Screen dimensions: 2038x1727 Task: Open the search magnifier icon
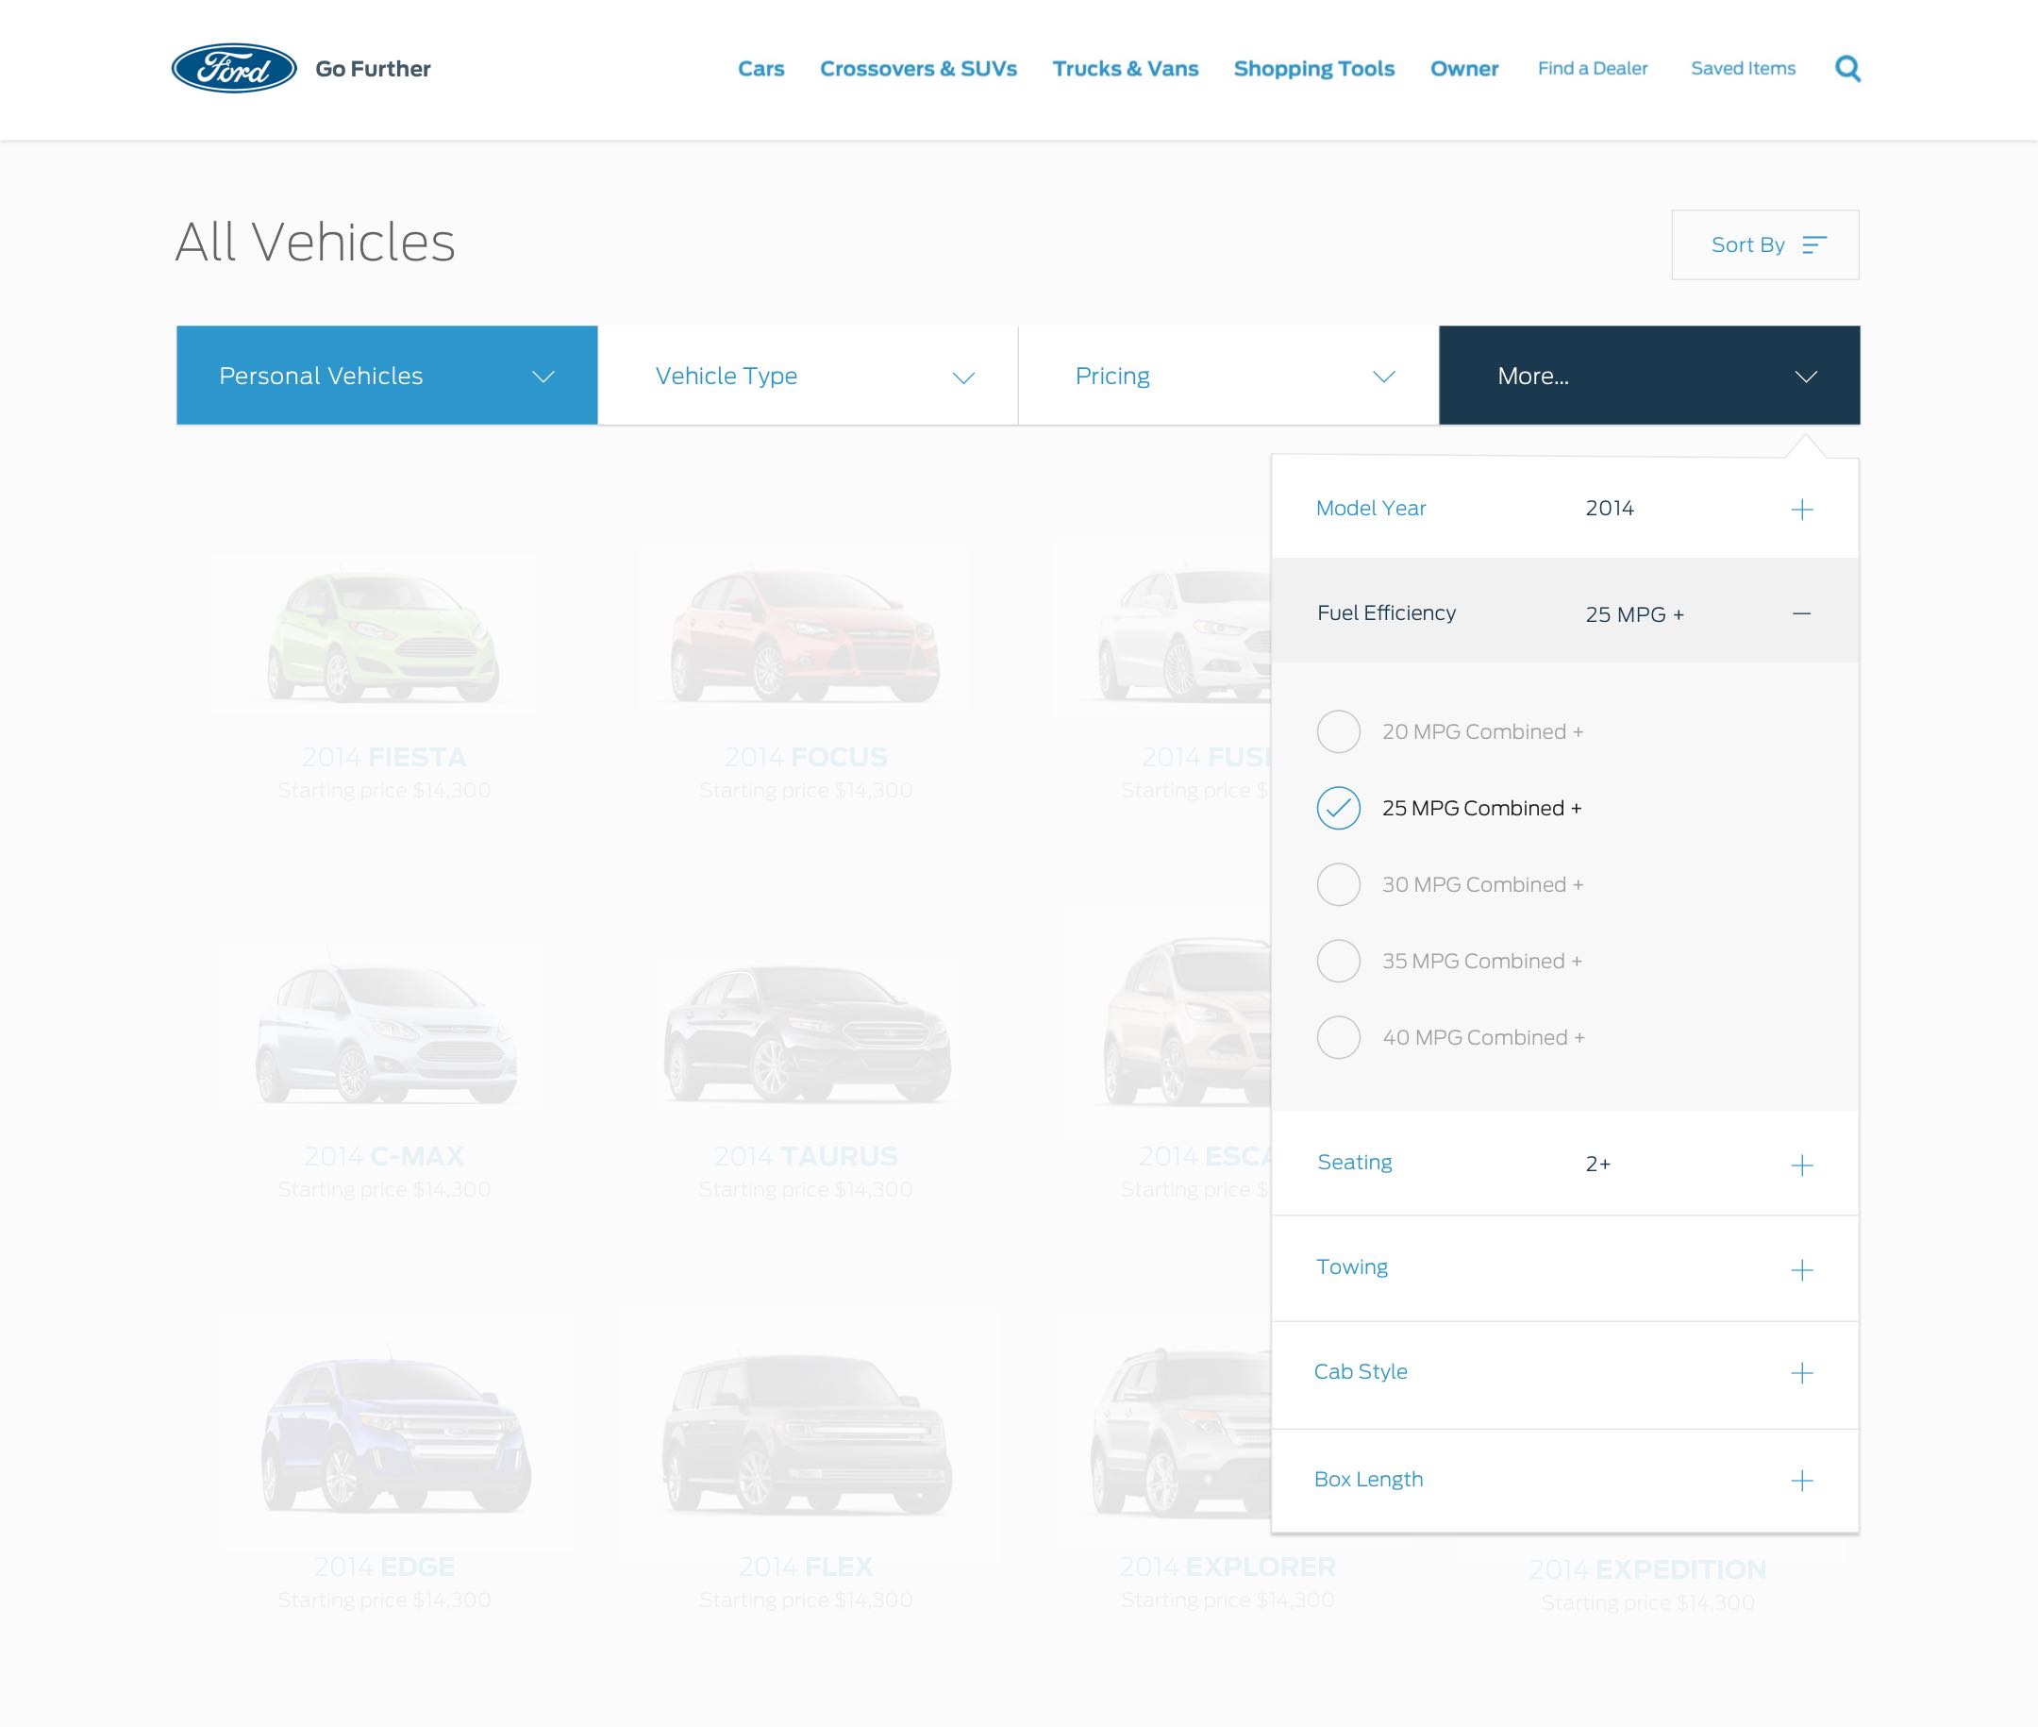(x=1847, y=69)
